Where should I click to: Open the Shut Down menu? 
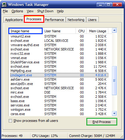point(45,11)
